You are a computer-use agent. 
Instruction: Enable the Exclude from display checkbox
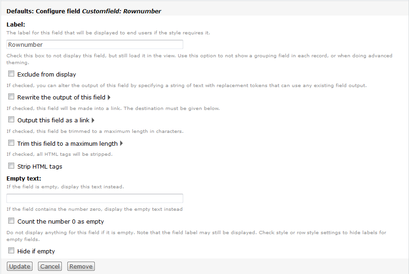tap(11, 74)
